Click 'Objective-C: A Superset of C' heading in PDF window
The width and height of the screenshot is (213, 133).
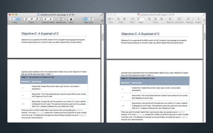tap(140, 34)
